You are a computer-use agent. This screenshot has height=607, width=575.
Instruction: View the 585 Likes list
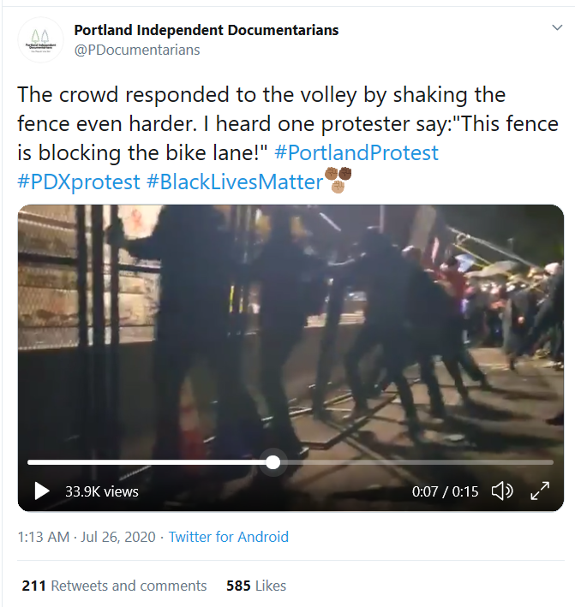[x=255, y=586]
